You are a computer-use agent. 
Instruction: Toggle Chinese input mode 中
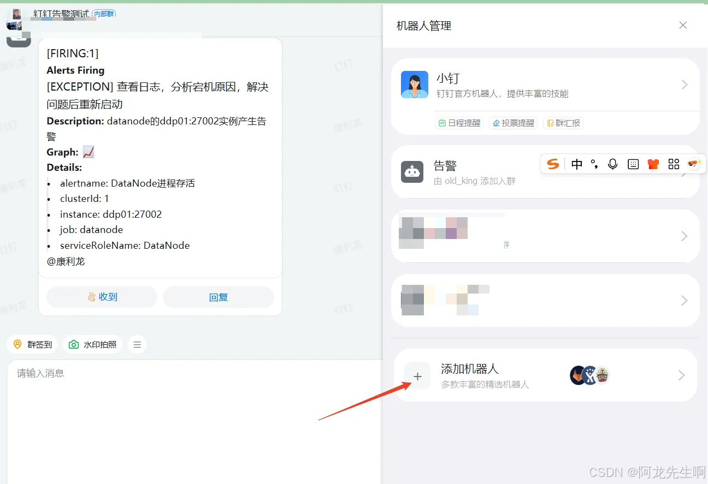pyautogui.click(x=577, y=164)
